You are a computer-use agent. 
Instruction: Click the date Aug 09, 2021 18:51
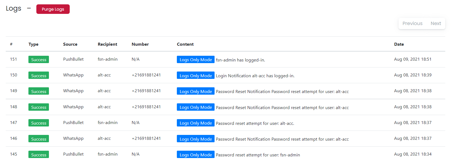click(413, 59)
